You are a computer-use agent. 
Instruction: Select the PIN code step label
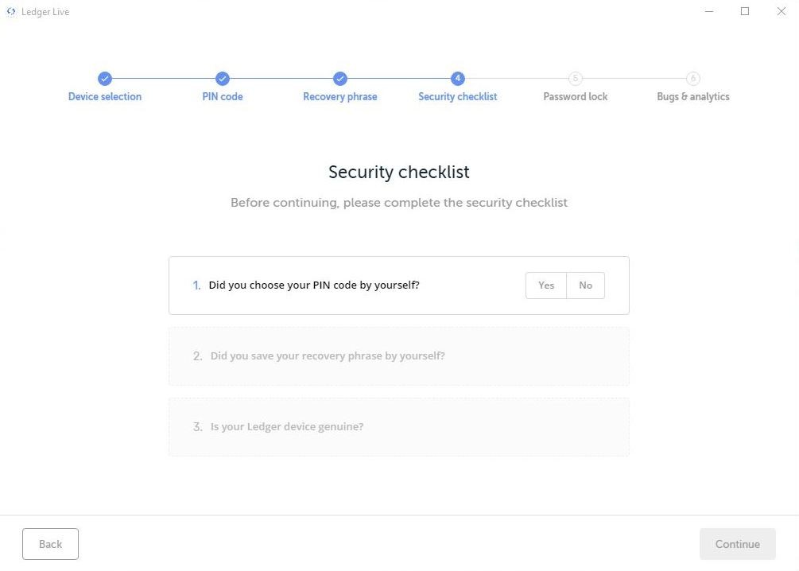tap(223, 97)
